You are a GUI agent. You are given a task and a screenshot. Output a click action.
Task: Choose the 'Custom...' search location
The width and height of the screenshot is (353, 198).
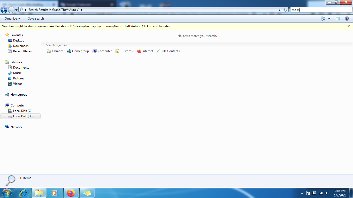125,51
